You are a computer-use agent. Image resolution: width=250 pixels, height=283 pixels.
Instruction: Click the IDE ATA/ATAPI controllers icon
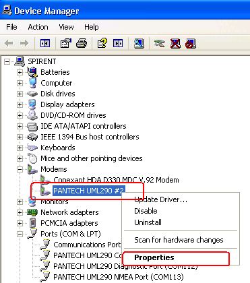[x=32, y=127]
